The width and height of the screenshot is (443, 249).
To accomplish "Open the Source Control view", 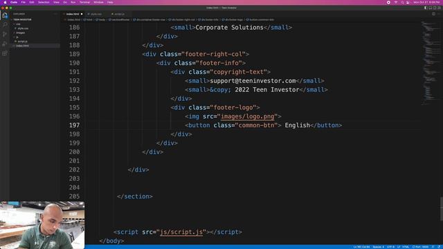I will pyautogui.click(x=5, y=34).
